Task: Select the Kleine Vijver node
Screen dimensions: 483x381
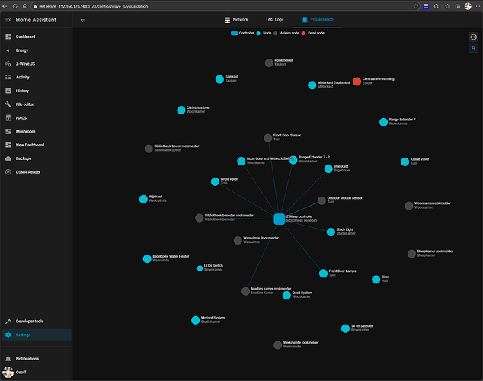Action: pos(405,162)
